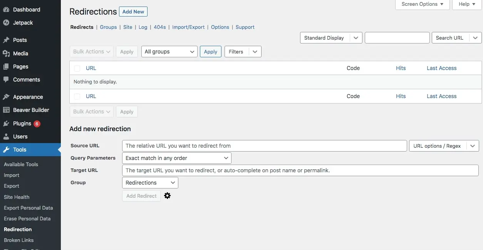
Task: Click the Pages icon in the sidebar
Action: (x=6, y=67)
